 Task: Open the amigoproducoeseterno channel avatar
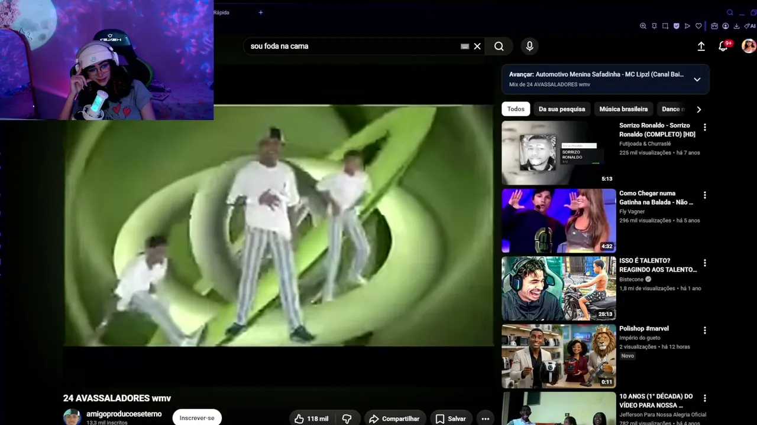pos(72,417)
